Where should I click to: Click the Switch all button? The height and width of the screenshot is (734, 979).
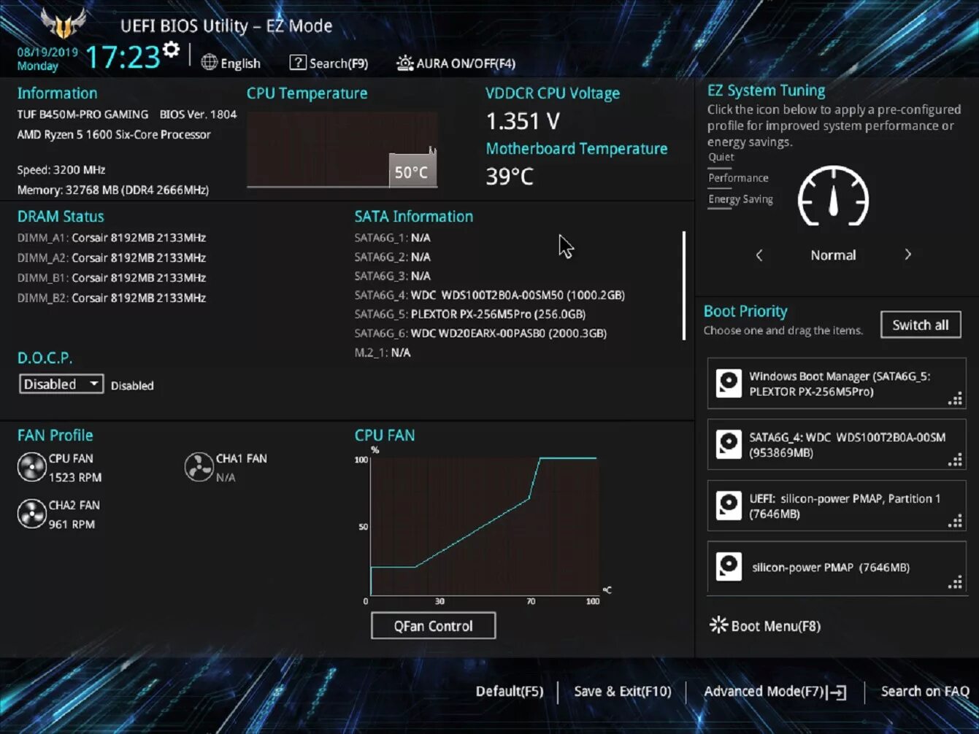coord(921,325)
